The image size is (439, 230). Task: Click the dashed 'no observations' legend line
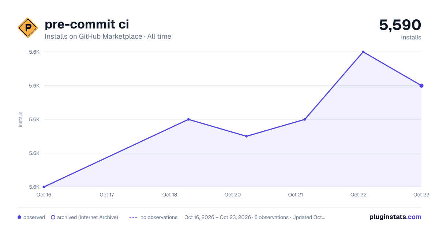133,217
